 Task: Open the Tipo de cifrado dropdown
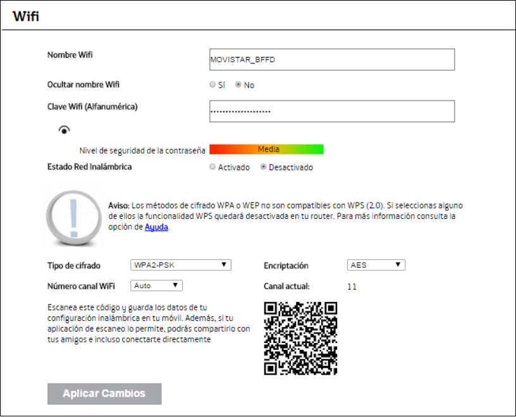click(181, 265)
